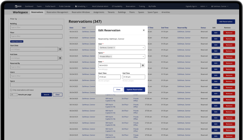
Task: Expand the Space dropdown in the dialog
Action: (x=143, y=56)
